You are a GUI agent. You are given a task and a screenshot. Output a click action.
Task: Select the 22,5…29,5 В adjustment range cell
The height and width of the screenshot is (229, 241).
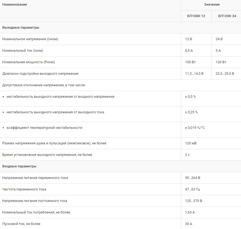tap(225, 74)
